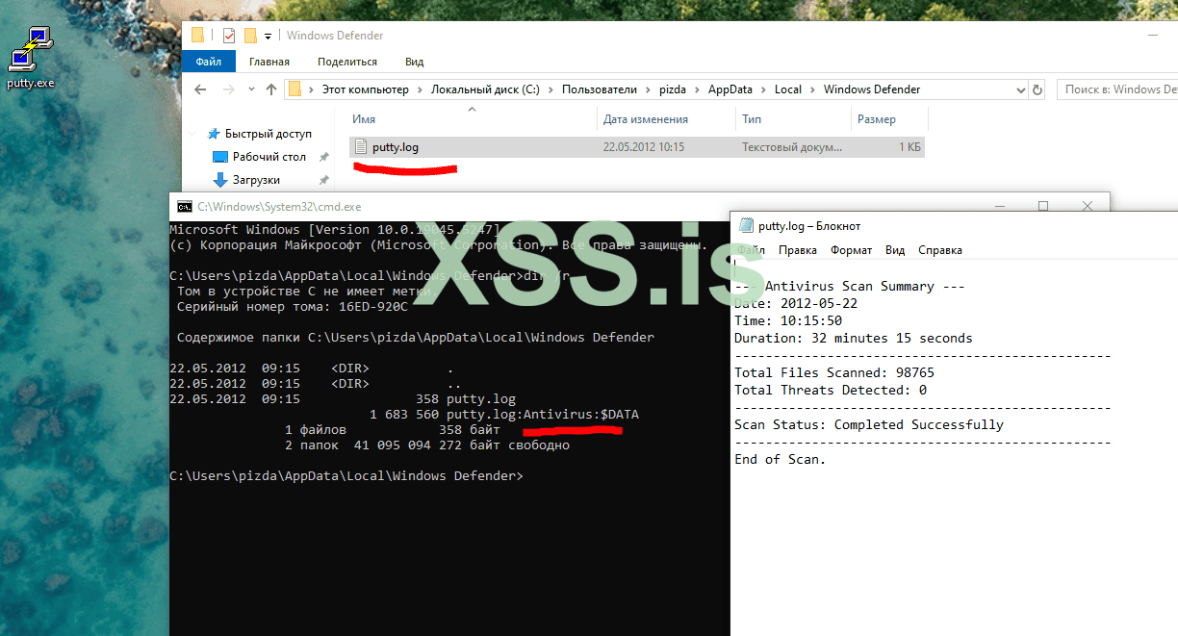Go back with Explorer back arrow
The image size is (1178, 636).
tap(200, 89)
